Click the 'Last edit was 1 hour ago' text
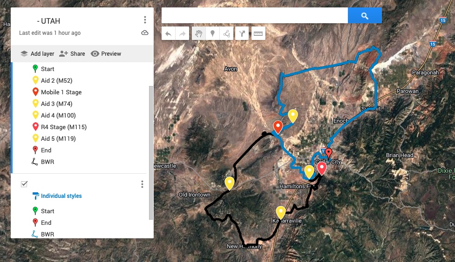455x262 pixels. click(x=50, y=33)
